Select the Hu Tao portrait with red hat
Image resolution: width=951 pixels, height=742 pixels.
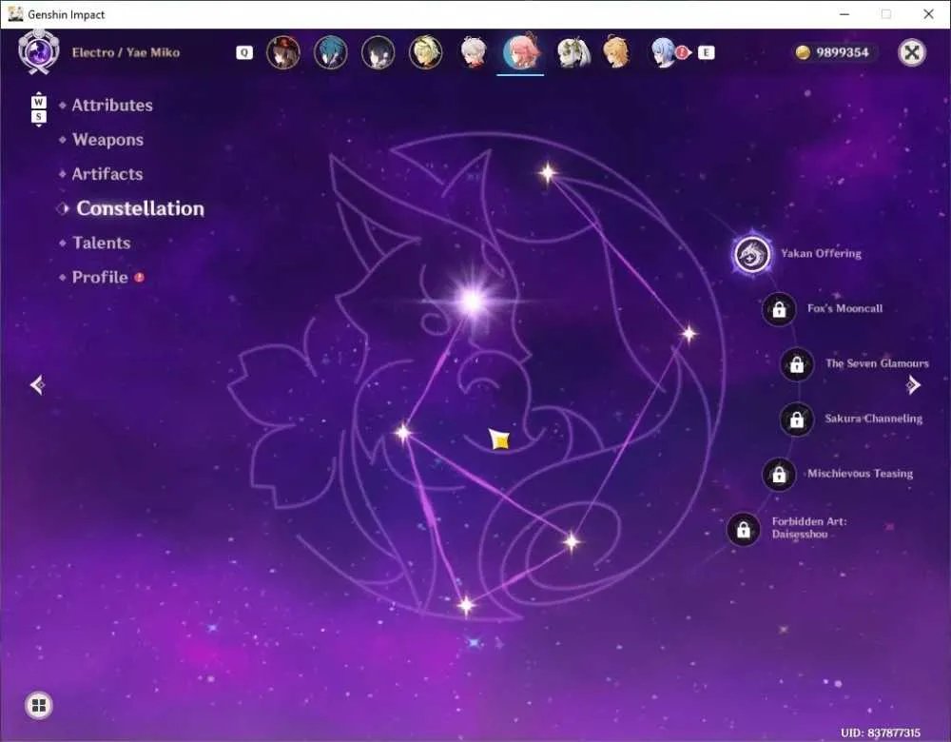point(283,52)
